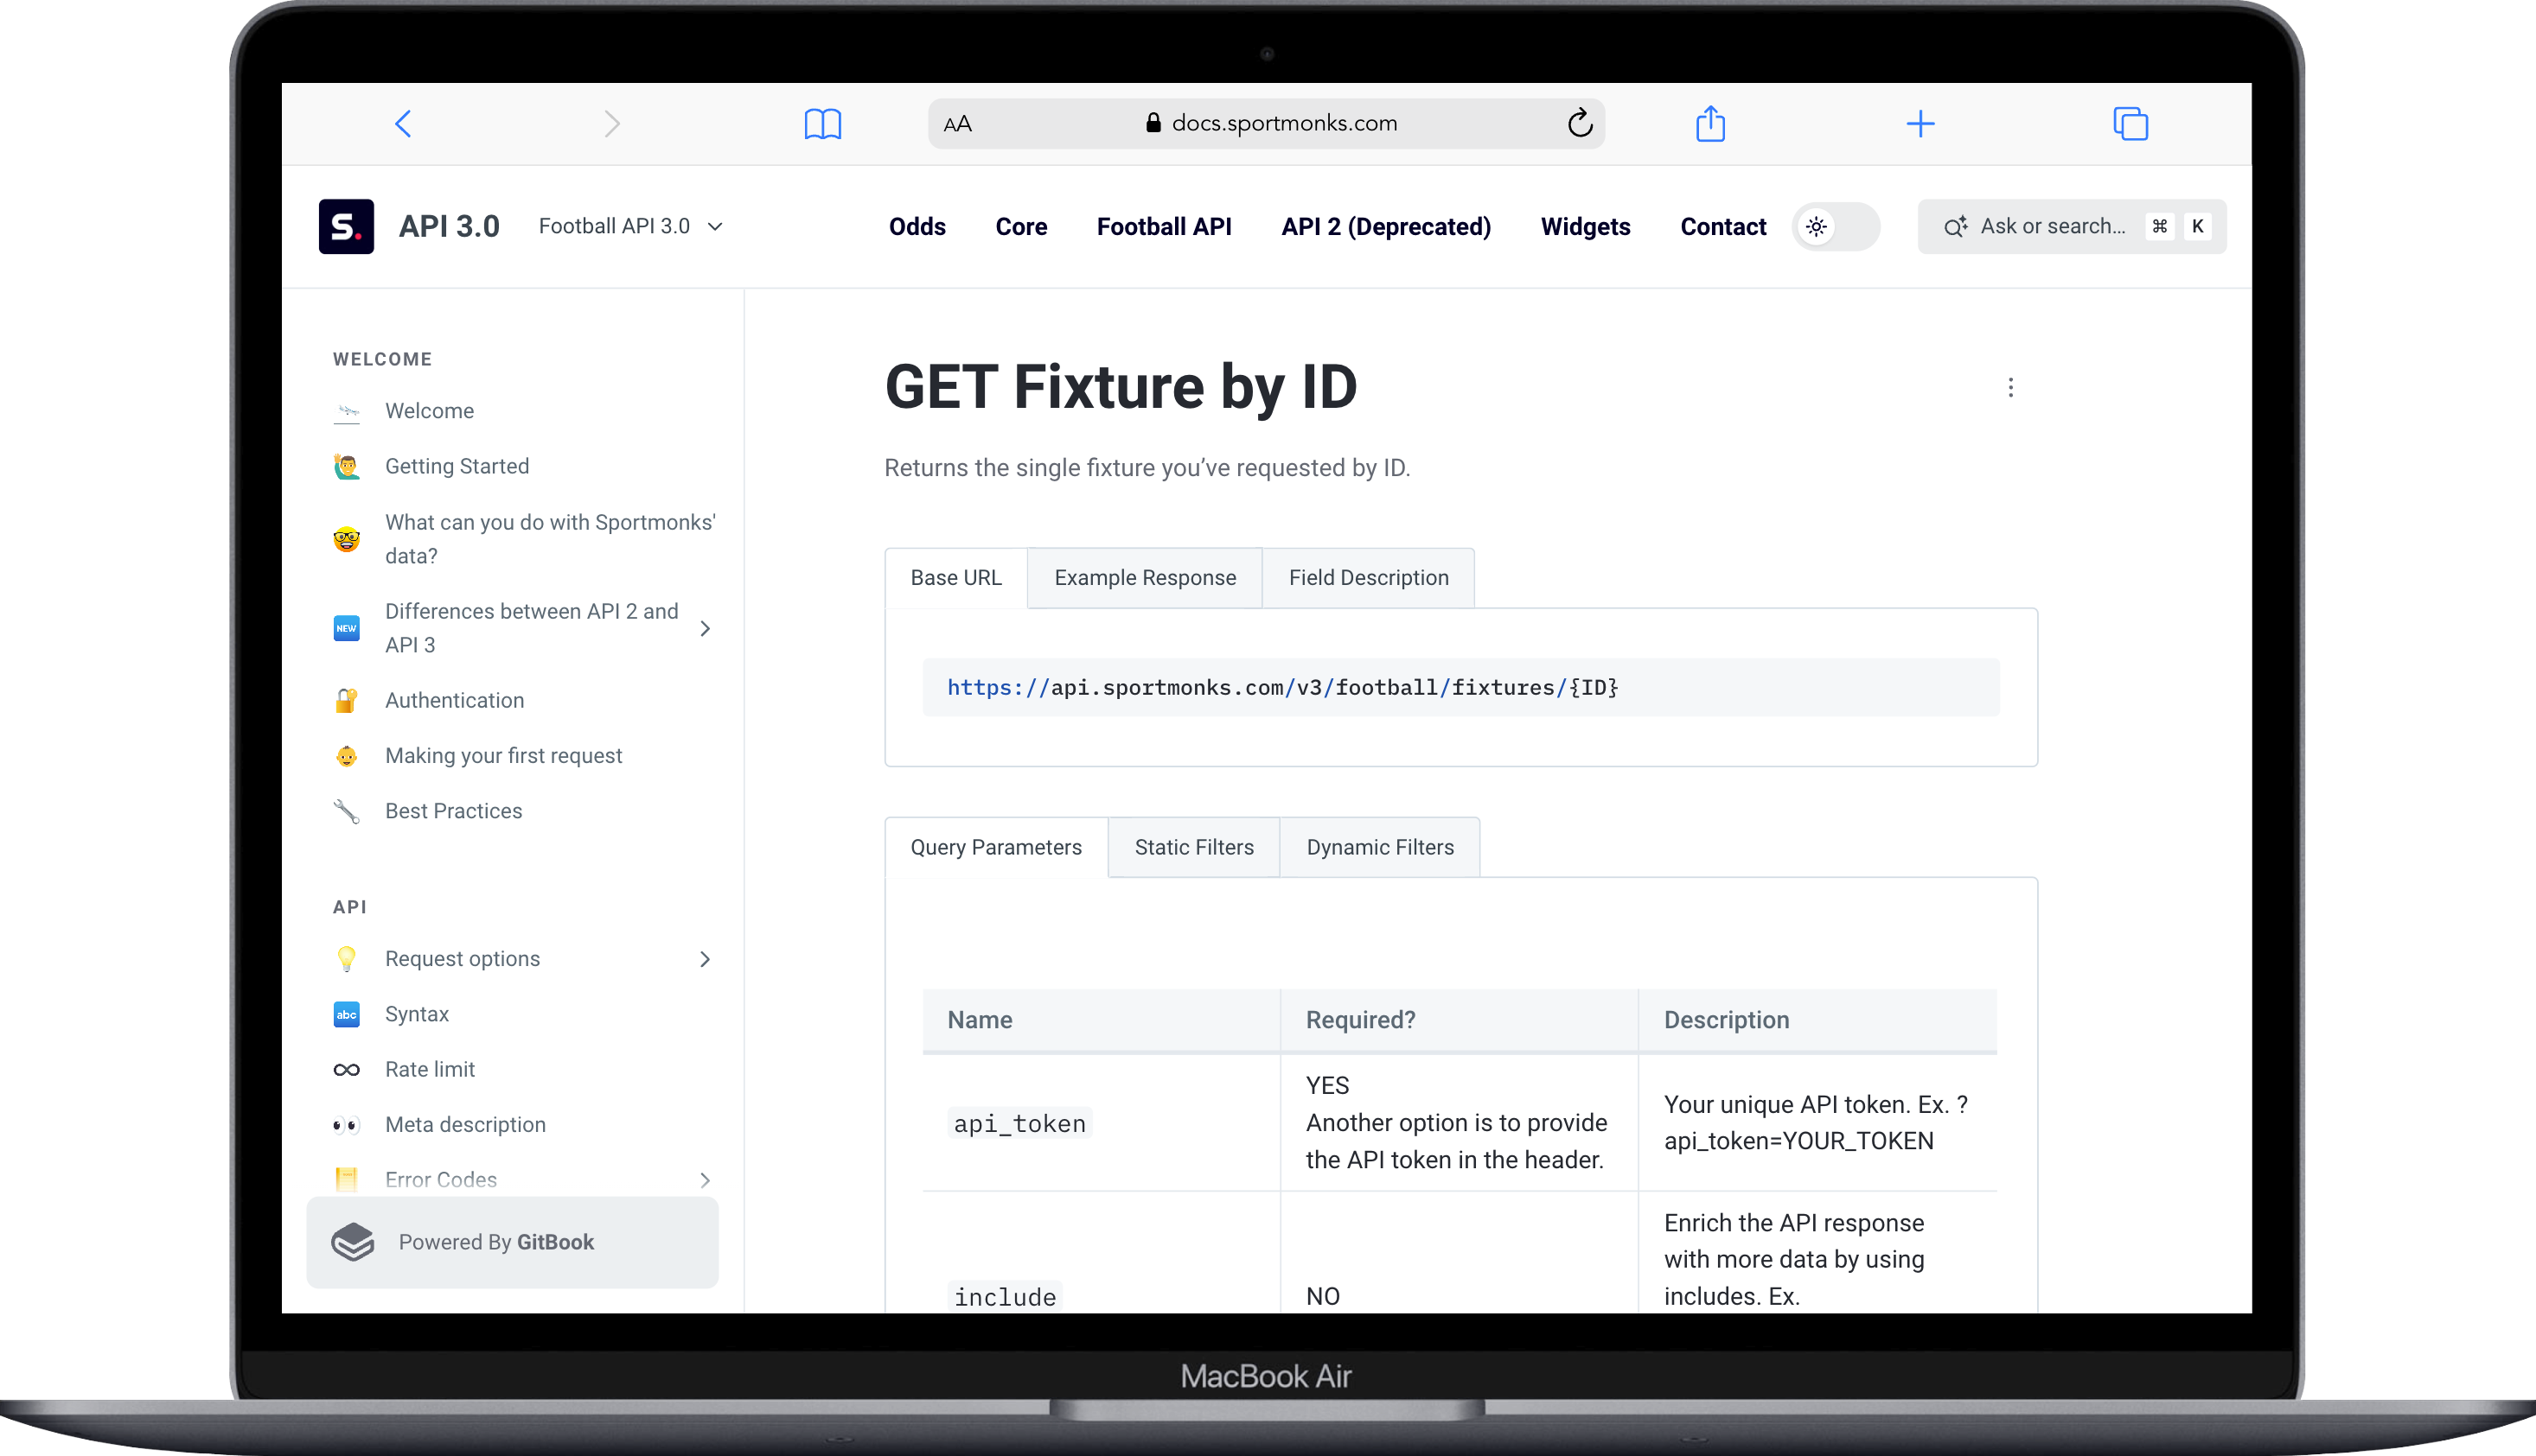
Task: Open the Rate limit sidebar page
Action: point(429,1070)
